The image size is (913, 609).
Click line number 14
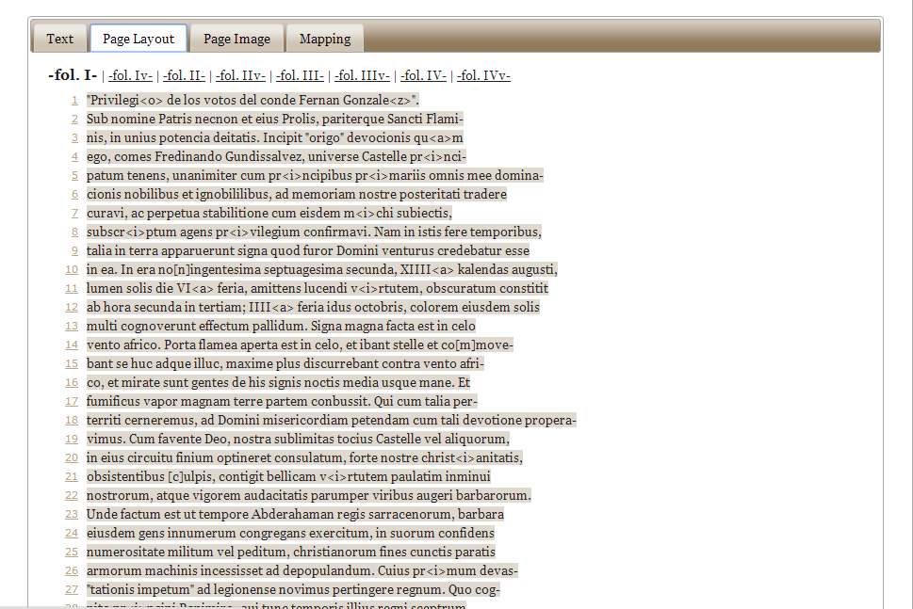click(x=72, y=345)
